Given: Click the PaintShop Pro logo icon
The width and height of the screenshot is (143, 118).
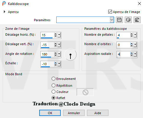Looking at the screenshot, I should [x=4, y=4].
